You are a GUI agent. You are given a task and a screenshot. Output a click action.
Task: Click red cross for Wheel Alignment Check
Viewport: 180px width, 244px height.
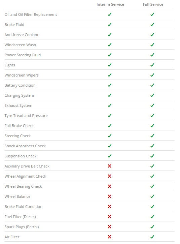pos(109,176)
